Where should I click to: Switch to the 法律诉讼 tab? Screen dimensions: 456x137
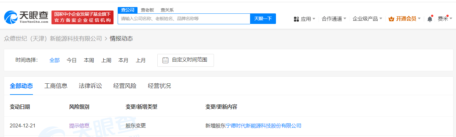[x=90, y=86]
